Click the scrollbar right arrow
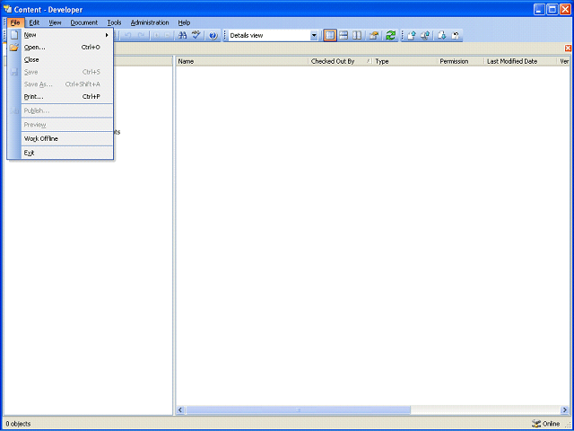Viewport: 574px width, 431px height. coord(564,409)
